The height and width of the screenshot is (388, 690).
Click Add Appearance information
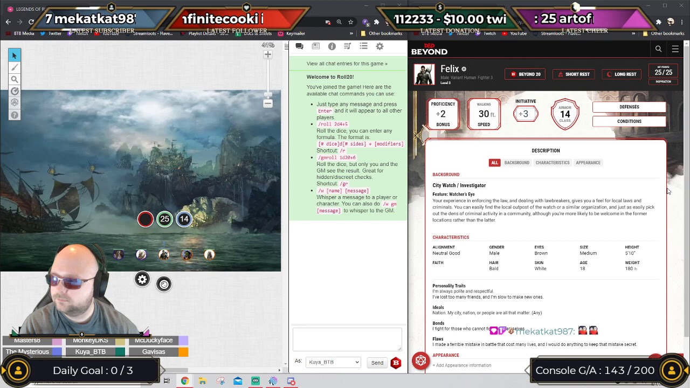point(462,365)
